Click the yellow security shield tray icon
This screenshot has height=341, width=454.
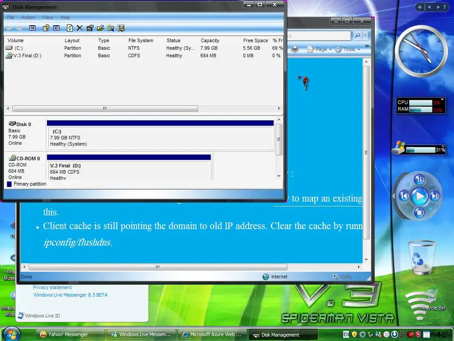click(354, 334)
